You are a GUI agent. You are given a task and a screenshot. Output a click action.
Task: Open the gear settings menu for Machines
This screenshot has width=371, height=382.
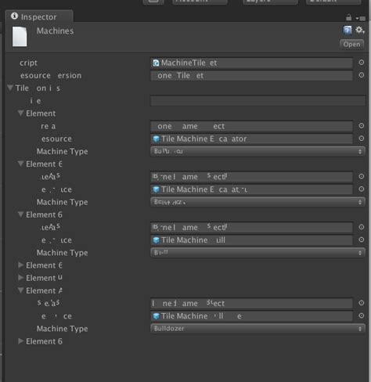click(x=360, y=30)
